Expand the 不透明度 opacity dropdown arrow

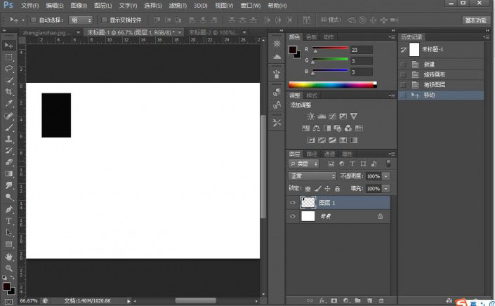pos(385,176)
